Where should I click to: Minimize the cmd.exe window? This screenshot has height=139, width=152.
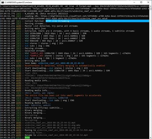click(x=134, y=2)
